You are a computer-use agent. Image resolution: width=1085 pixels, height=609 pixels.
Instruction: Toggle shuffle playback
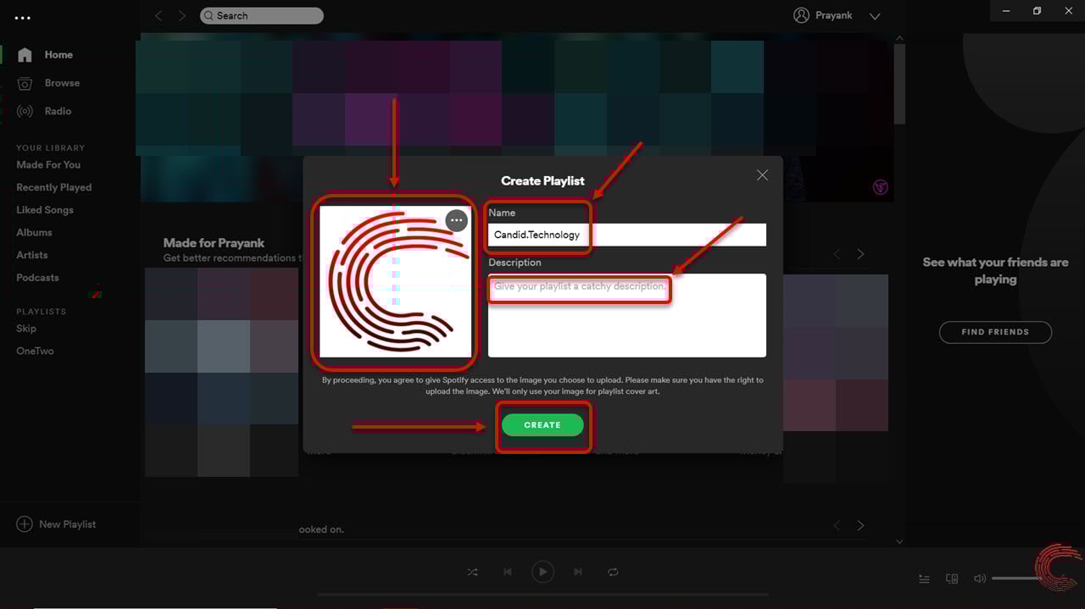[x=472, y=573]
